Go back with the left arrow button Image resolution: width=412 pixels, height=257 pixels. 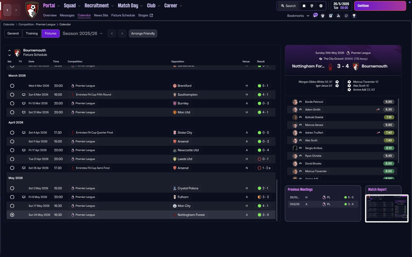pos(8,10)
